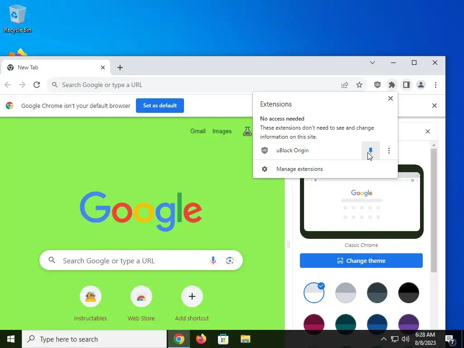Click the volume speaker tray icon
The width and height of the screenshot is (464, 348).
point(406,339)
